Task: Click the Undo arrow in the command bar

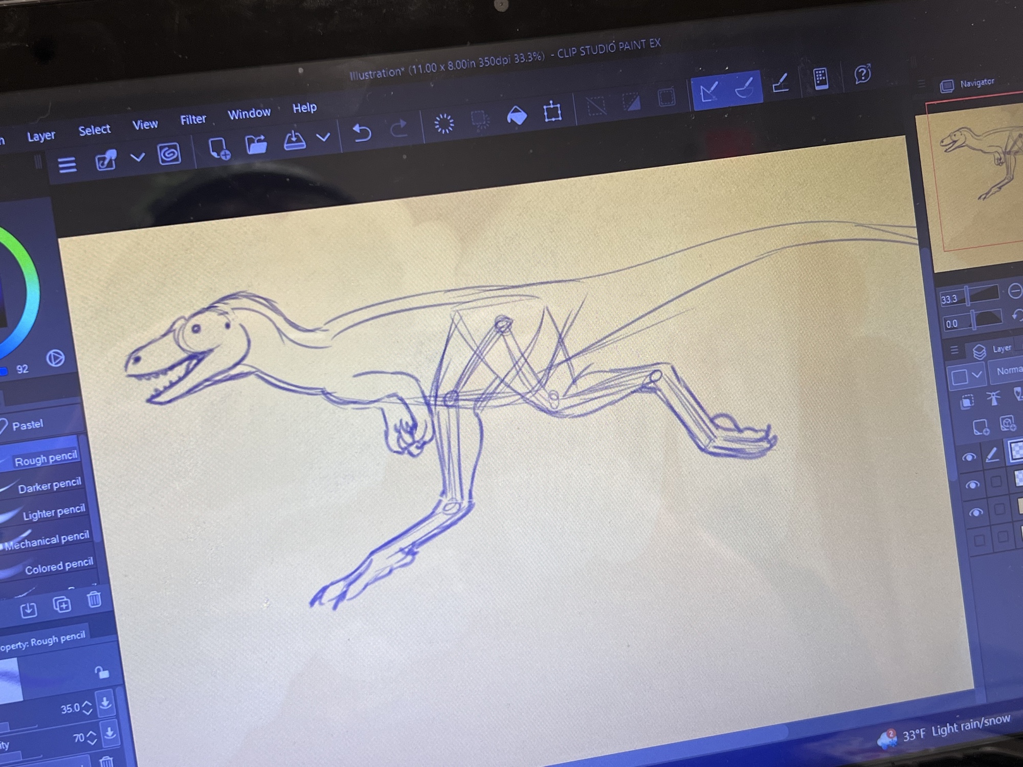Action: [362, 133]
